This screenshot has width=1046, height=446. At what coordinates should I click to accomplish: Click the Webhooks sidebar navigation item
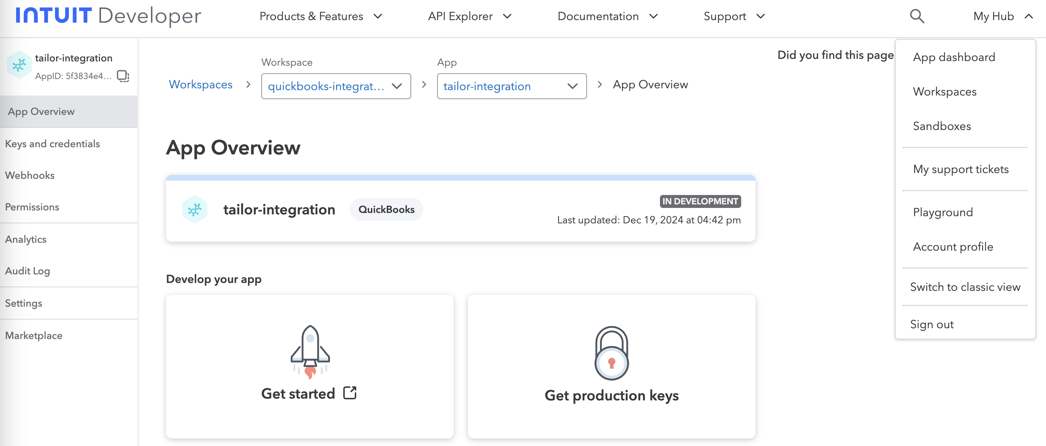click(30, 175)
